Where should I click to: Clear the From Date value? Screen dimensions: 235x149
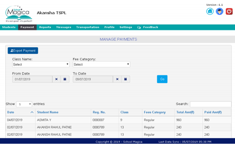pyautogui.click(x=56, y=79)
